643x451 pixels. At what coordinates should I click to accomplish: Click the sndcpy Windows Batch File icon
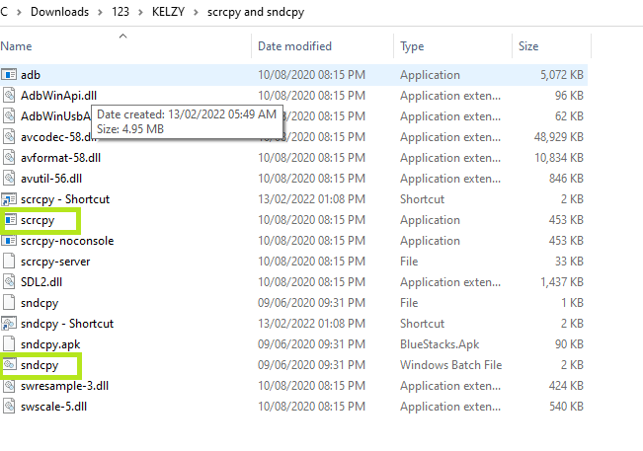click(x=10, y=364)
